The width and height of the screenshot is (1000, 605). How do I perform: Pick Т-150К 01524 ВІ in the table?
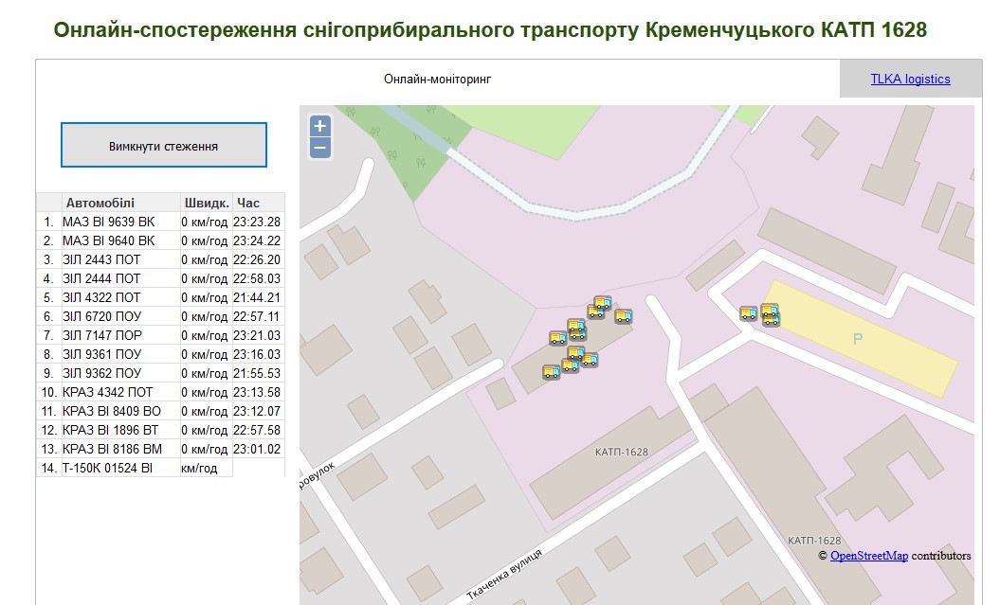(107, 468)
